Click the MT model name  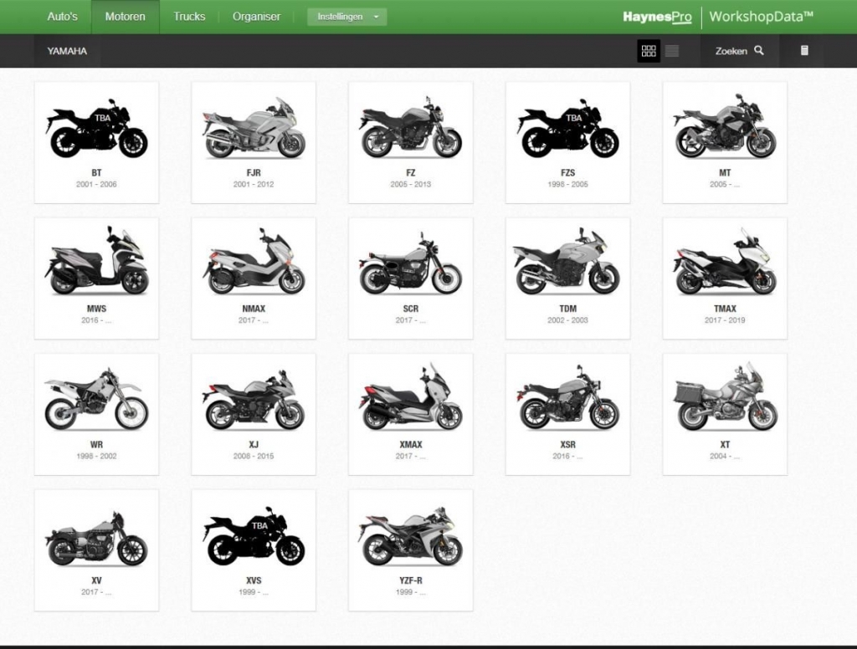tap(725, 172)
